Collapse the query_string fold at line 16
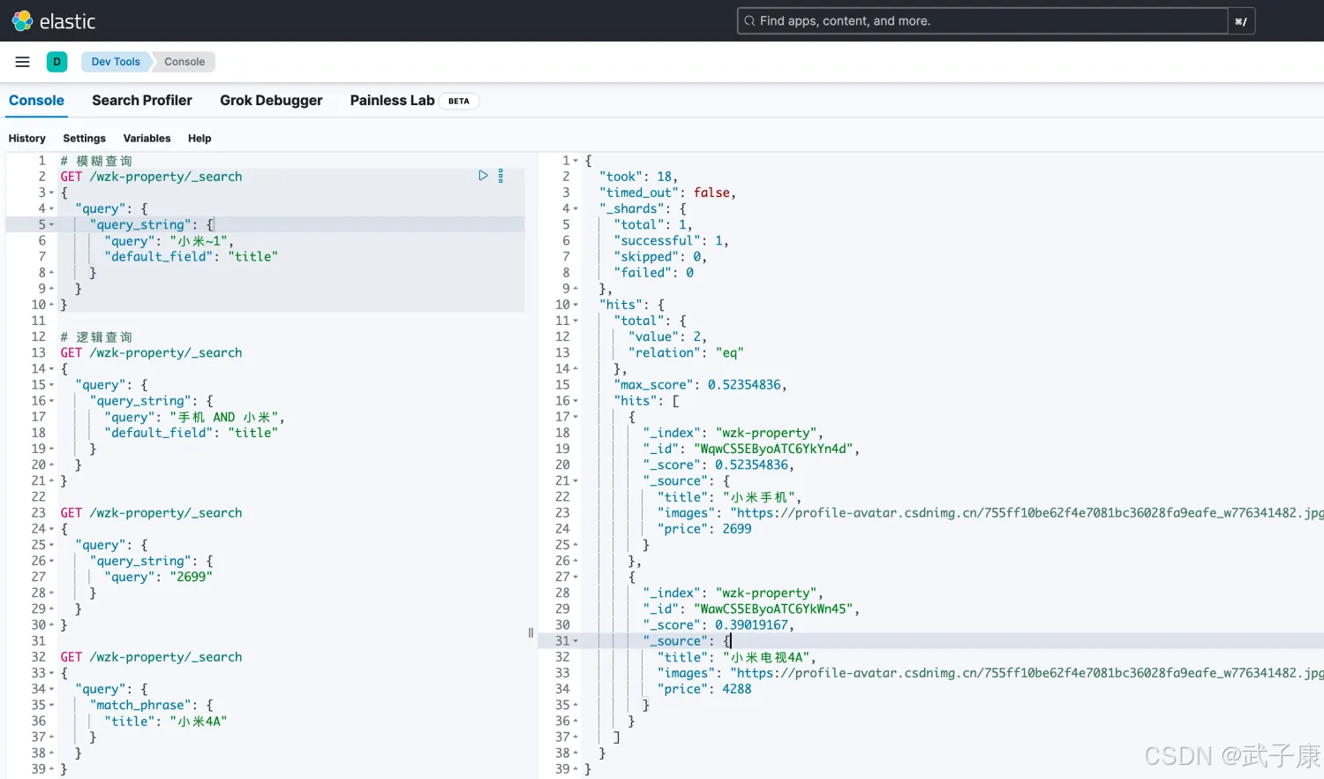Image resolution: width=1324 pixels, height=779 pixels. 51,401
